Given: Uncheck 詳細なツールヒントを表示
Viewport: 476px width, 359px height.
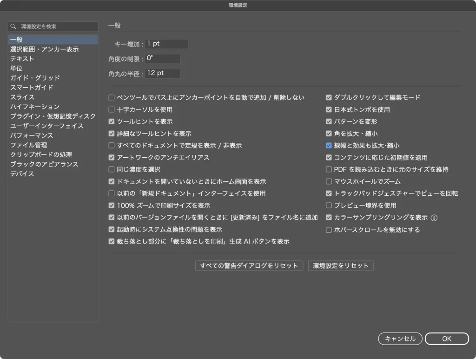Looking at the screenshot, I should tap(112, 134).
